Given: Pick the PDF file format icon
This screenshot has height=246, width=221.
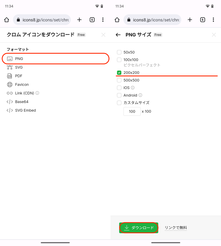Looking at the screenshot, I should click(10, 76).
